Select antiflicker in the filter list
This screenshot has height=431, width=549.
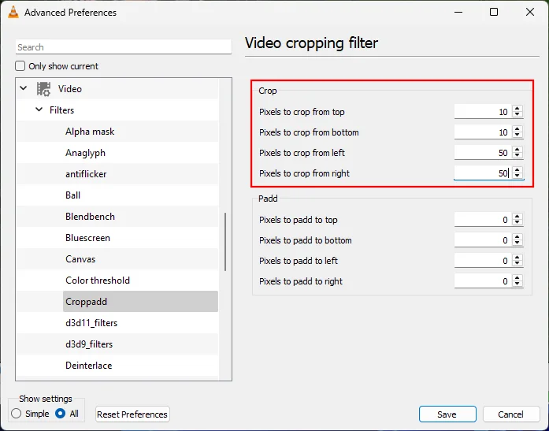point(86,174)
